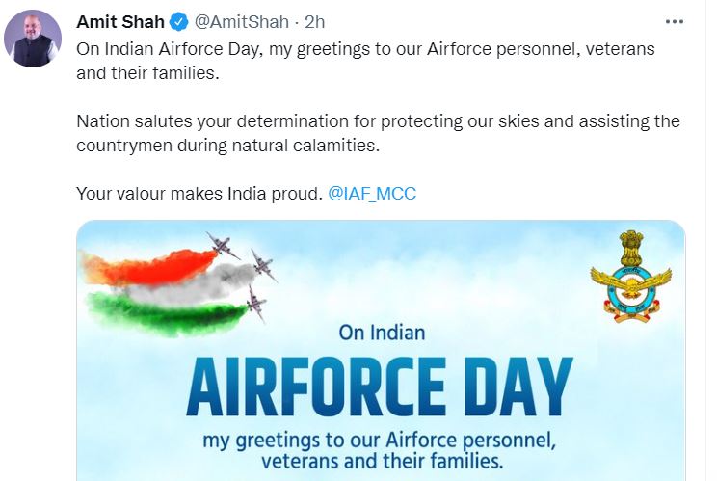The height and width of the screenshot is (481, 717).
Task: Click the Indian Air Force emblem in the image
Action: (x=631, y=280)
